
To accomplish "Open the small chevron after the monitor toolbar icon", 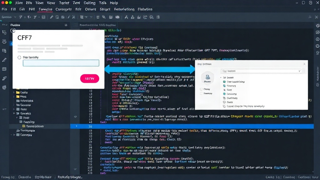I will pyautogui.click(x=91, y=17).
